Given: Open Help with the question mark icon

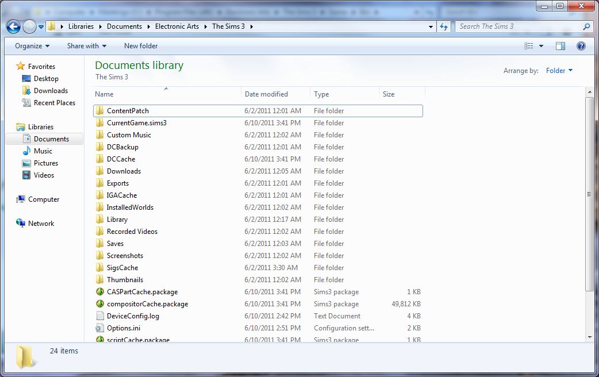Looking at the screenshot, I should click(x=581, y=46).
